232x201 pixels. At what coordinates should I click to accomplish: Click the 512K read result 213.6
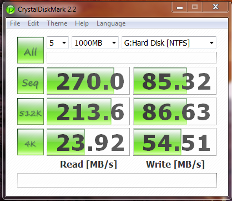(x=88, y=111)
